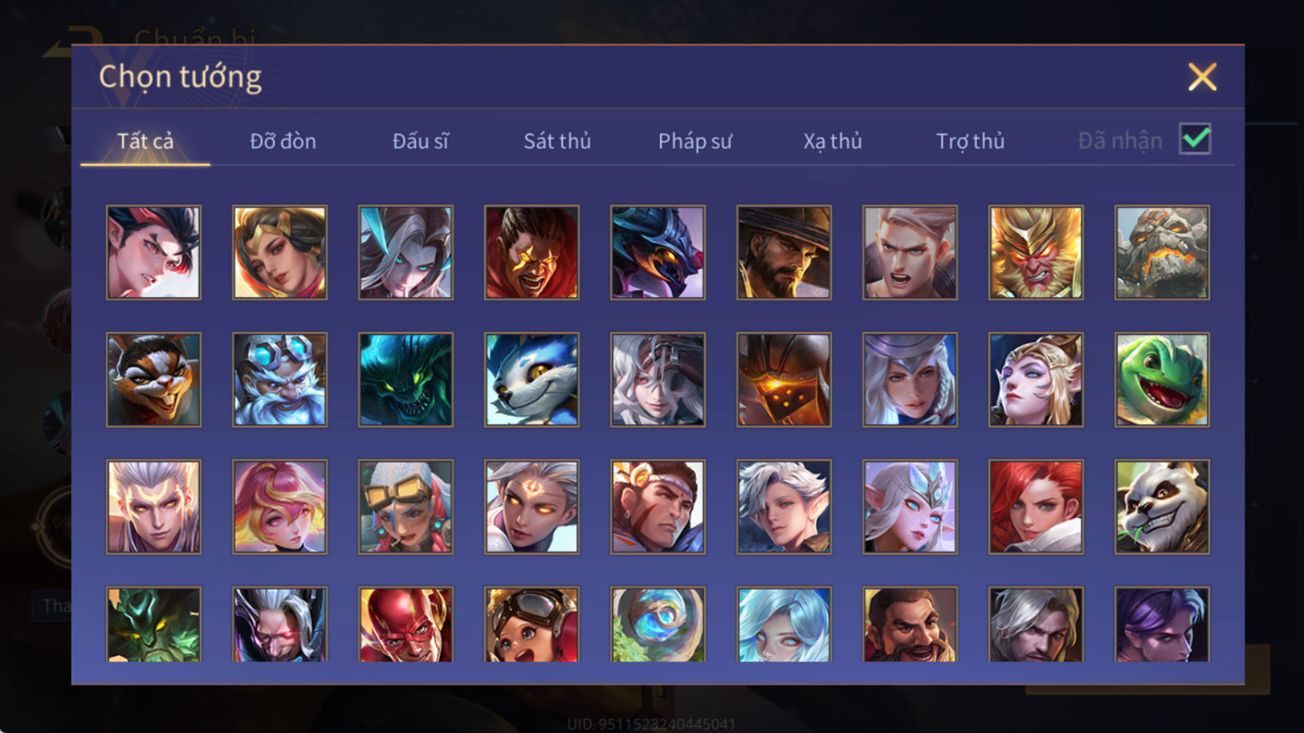Close the Chọn tướng dialog

1202,77
